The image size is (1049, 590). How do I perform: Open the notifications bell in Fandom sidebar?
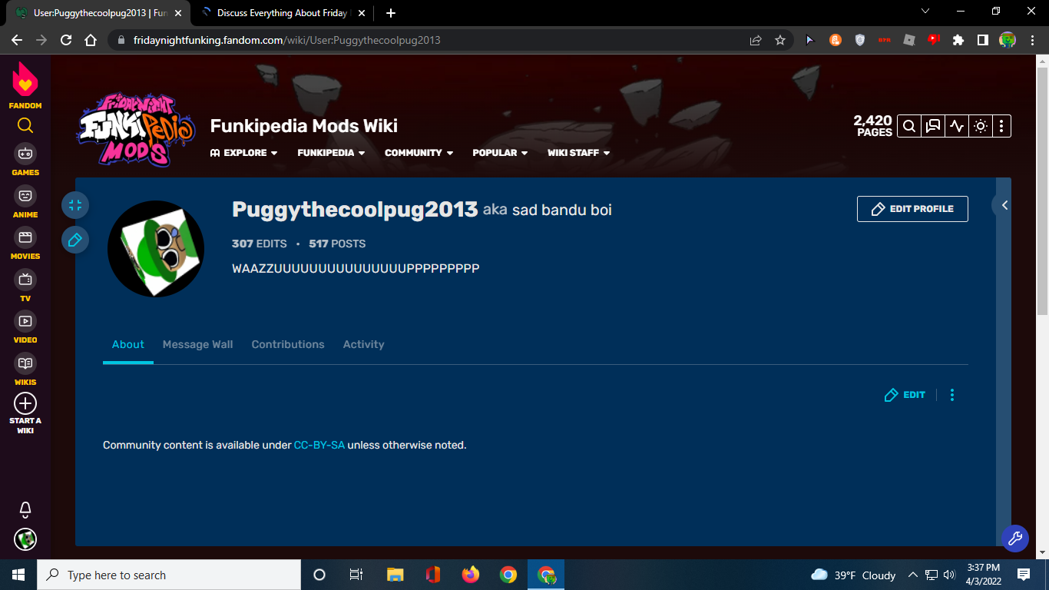pyautogui.click(x=25, y=509)
